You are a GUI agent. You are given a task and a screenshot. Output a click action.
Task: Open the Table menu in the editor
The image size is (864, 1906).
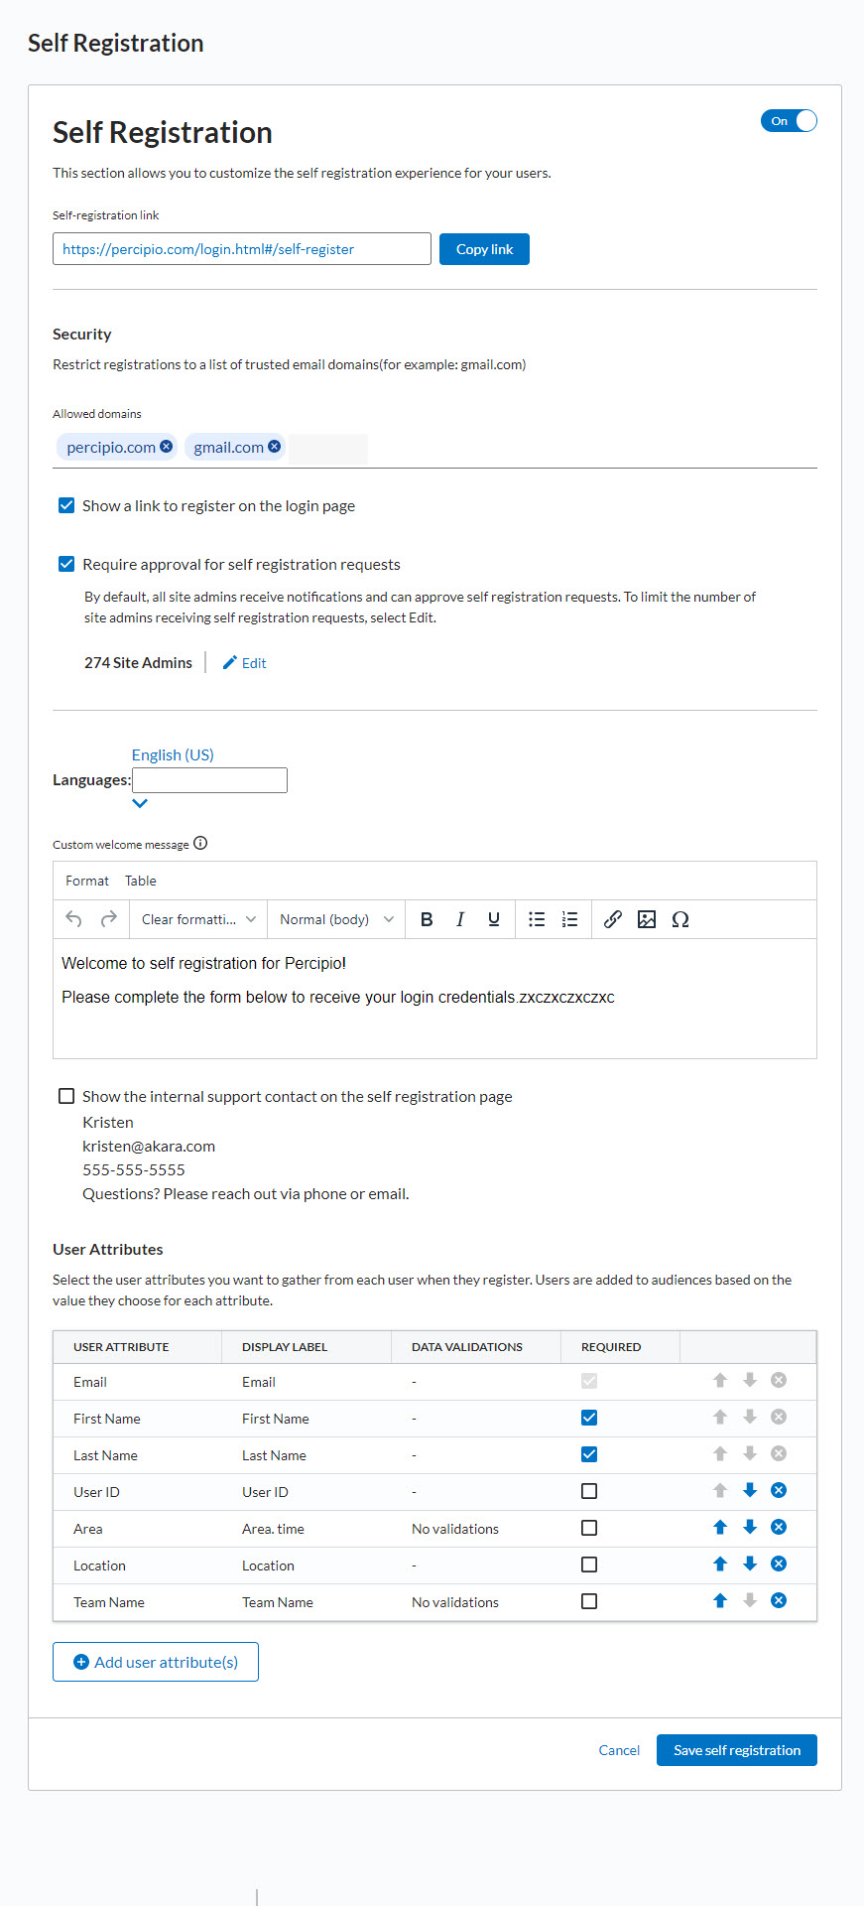[x=140, y=880]
